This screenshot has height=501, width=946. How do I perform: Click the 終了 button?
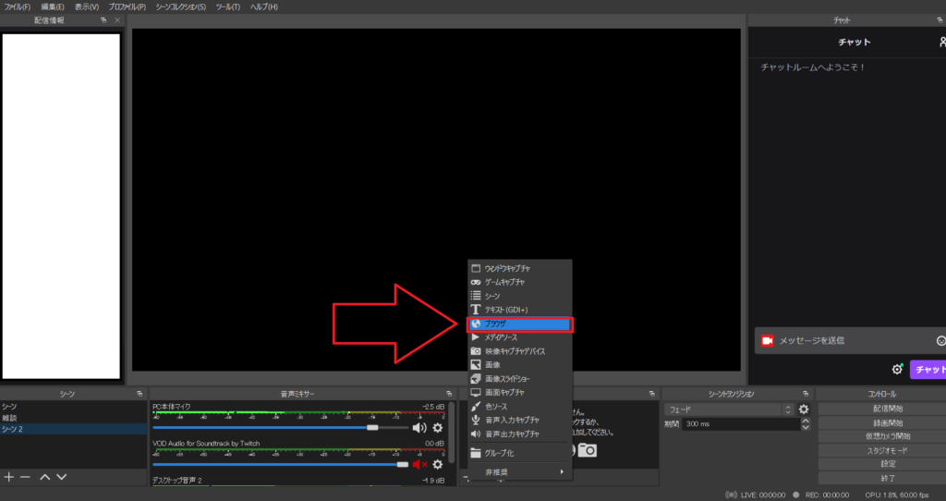(888, 478)
